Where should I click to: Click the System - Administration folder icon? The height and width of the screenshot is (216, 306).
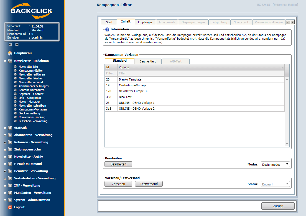click(x=11, y=200)
